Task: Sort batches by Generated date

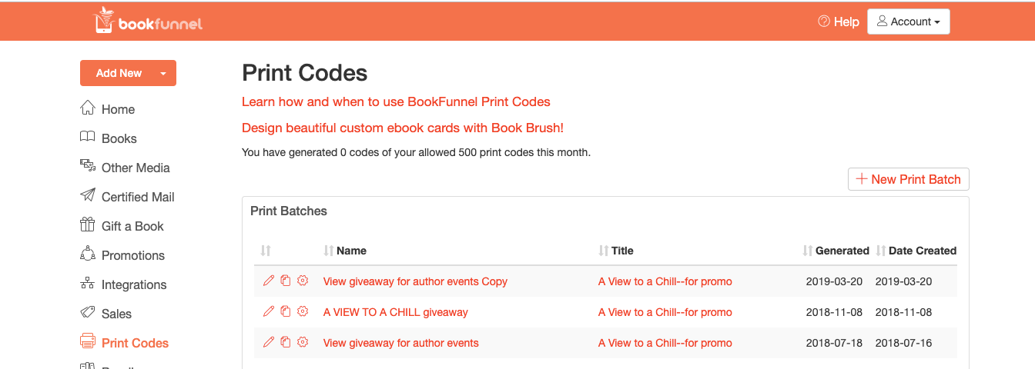Action: click(x=842, y=251)
